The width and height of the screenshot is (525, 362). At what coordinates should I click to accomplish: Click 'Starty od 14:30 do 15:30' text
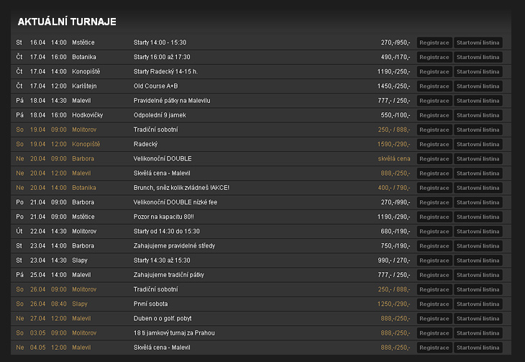[x=166, y=231]
